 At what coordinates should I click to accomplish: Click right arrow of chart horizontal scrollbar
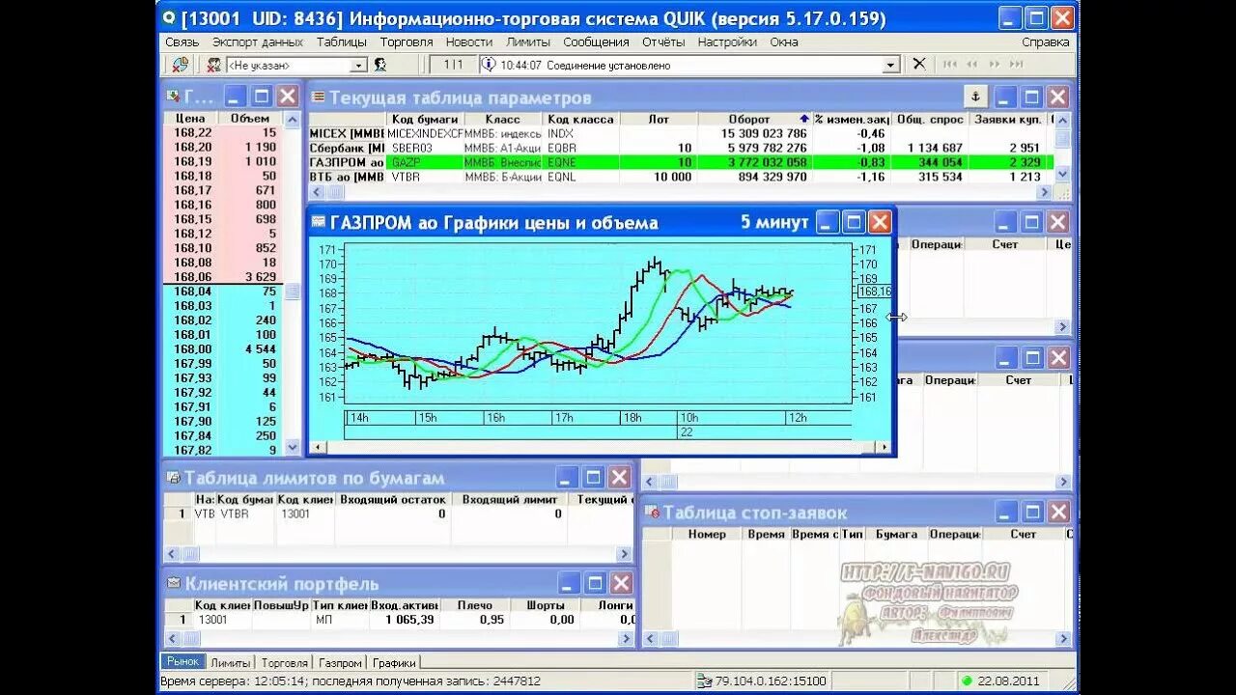pyautogui.click(x=883, y=447)
